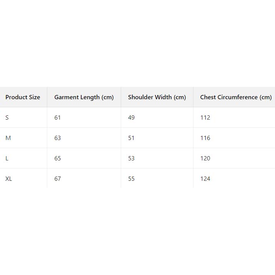275x275 pixels.
Task: Select the size S cell
Action: pos(7,118)
